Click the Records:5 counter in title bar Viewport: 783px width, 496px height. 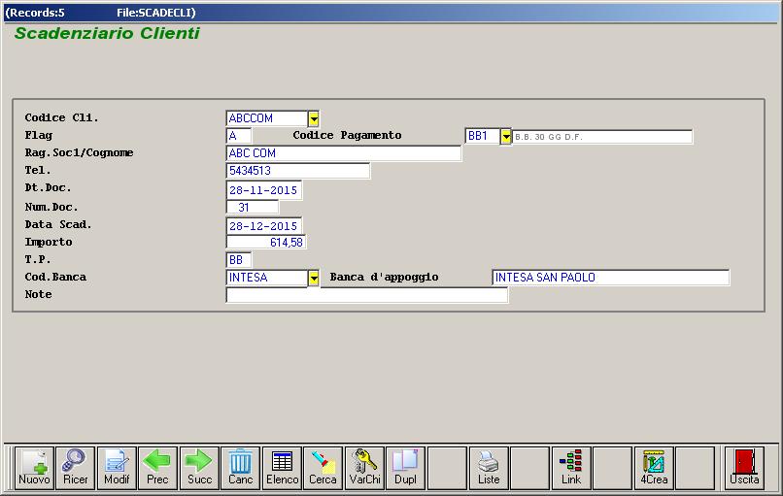pyautogui.click(x=37, y=13)
